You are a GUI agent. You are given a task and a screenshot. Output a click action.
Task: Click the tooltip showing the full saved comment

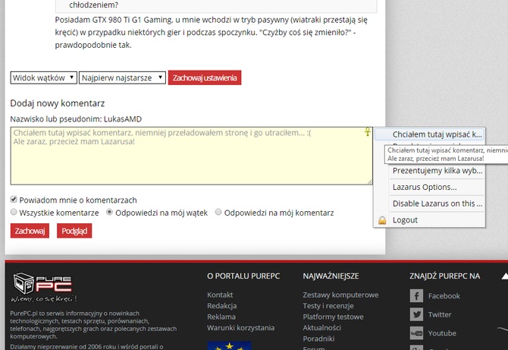[447, 155]
